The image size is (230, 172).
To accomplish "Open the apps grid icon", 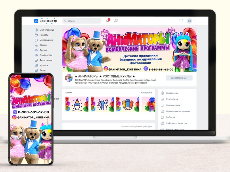I will [x=181, y=21].
